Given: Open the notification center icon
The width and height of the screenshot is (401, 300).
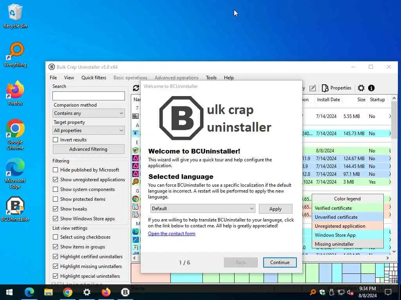Looking at the screenshot, I should (388, 292).
